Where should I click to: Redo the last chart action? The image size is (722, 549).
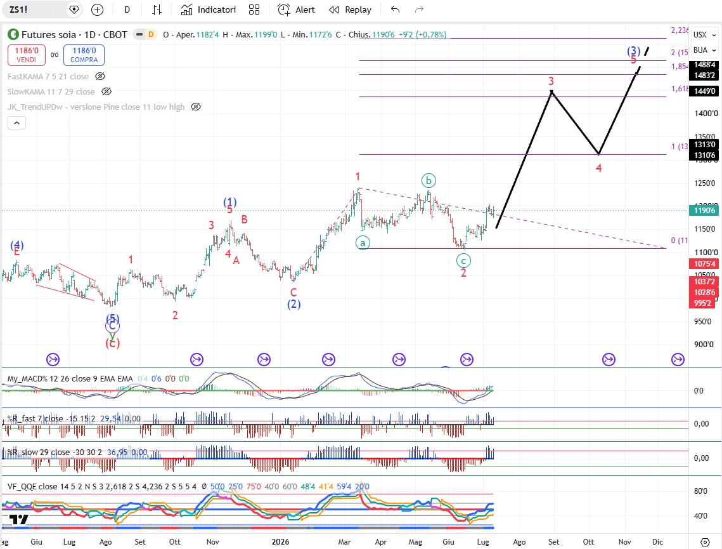[419, 10]
